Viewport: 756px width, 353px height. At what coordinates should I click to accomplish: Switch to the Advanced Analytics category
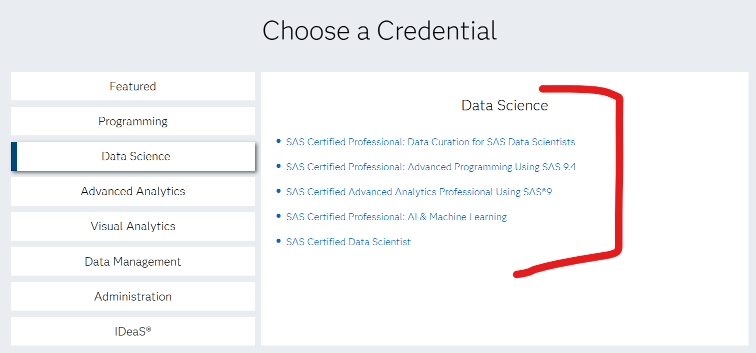click(x=132, y=191)
